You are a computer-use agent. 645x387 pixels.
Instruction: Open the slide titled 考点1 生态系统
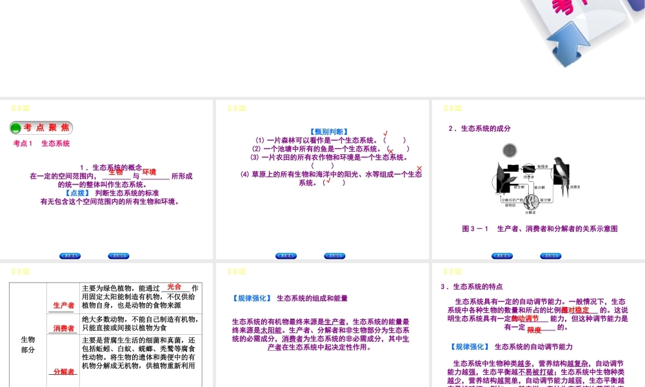pyautogui.click(x=106, y=179)
